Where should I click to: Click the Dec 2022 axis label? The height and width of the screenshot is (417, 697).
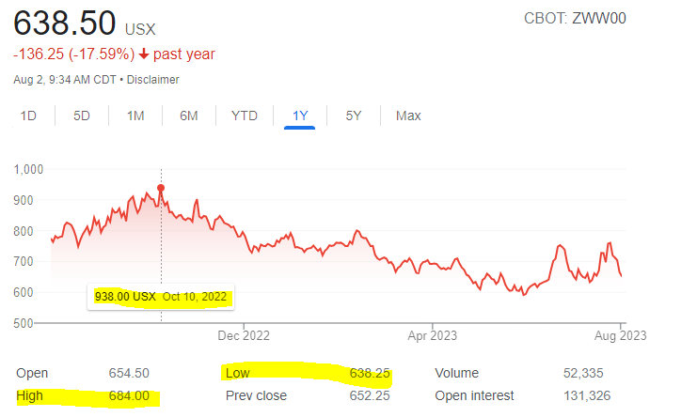(x=244, y=335)
